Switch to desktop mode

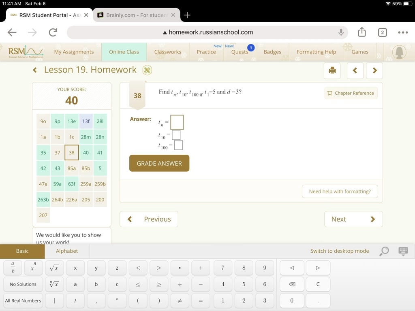pyautogui.click(x=339, y=251)
